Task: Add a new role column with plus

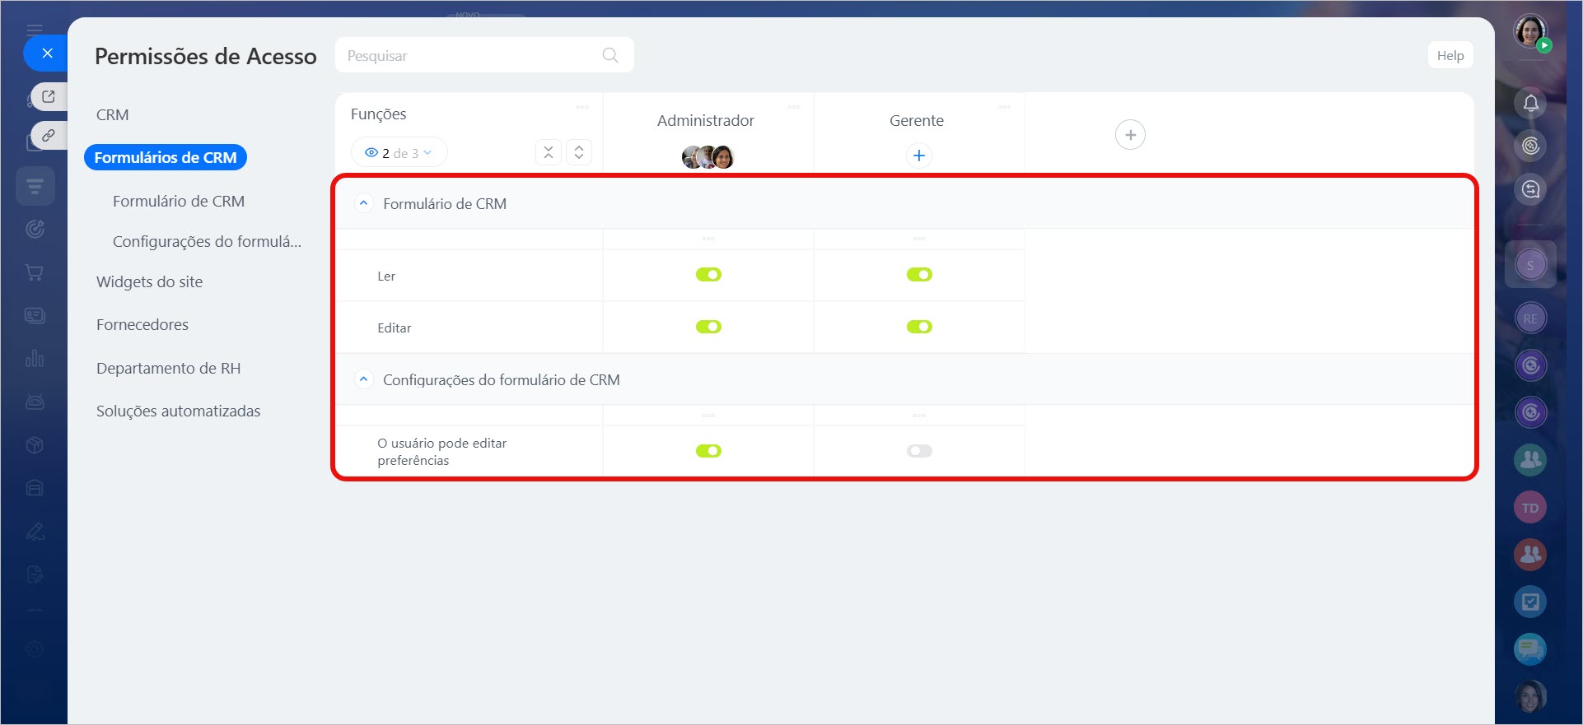Action: [x=1130, y=135]
